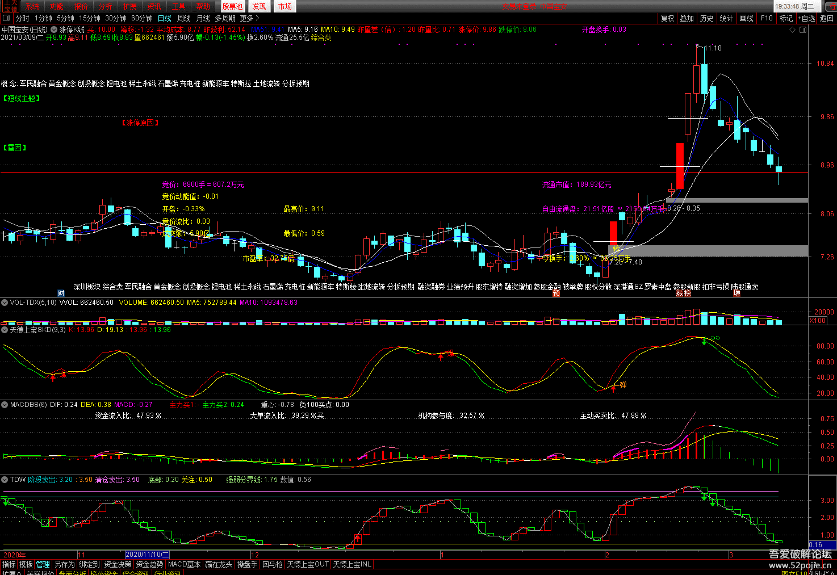Expand the TDW indicator dropdown
Image resolution: width=837 pixels, height=575 pixels.
[x=5, y=480]
